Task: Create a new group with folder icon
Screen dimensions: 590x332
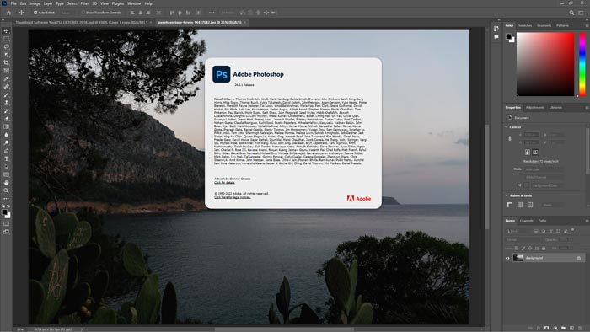Action: pos(563,328)
